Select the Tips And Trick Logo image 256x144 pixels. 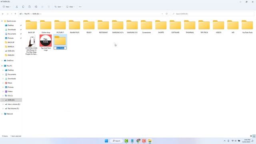[46, 41]
